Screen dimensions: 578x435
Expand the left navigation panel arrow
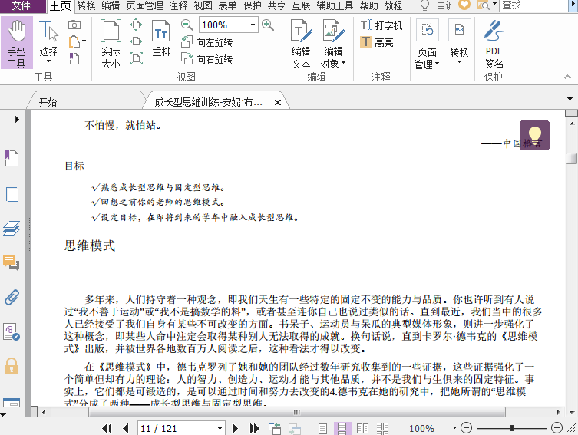pos(17,119)
